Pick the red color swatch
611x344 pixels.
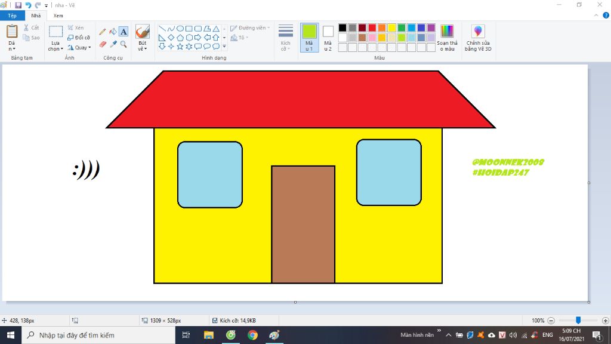point(372,27)
